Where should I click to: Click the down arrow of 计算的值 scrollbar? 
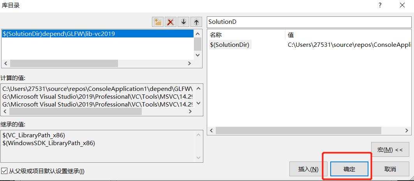[x=199, y=103]
